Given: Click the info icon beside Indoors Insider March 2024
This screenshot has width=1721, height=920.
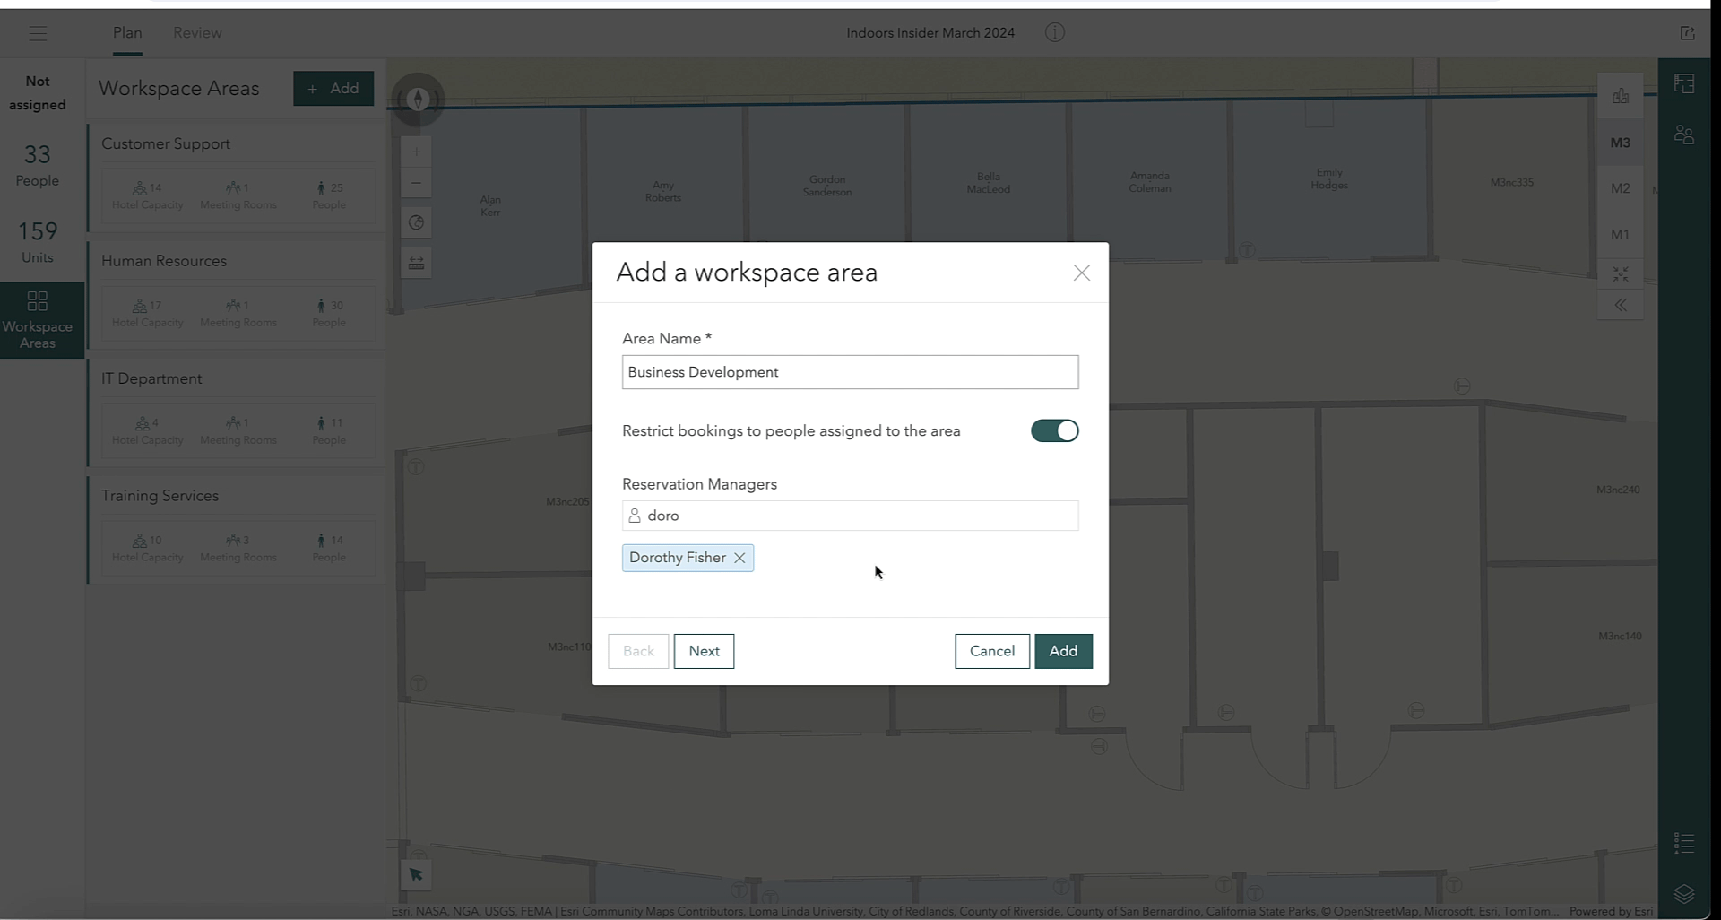Looking at the screenshot, I should point(1055,32).
